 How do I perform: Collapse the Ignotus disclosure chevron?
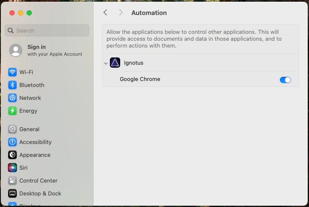[106, 63]
